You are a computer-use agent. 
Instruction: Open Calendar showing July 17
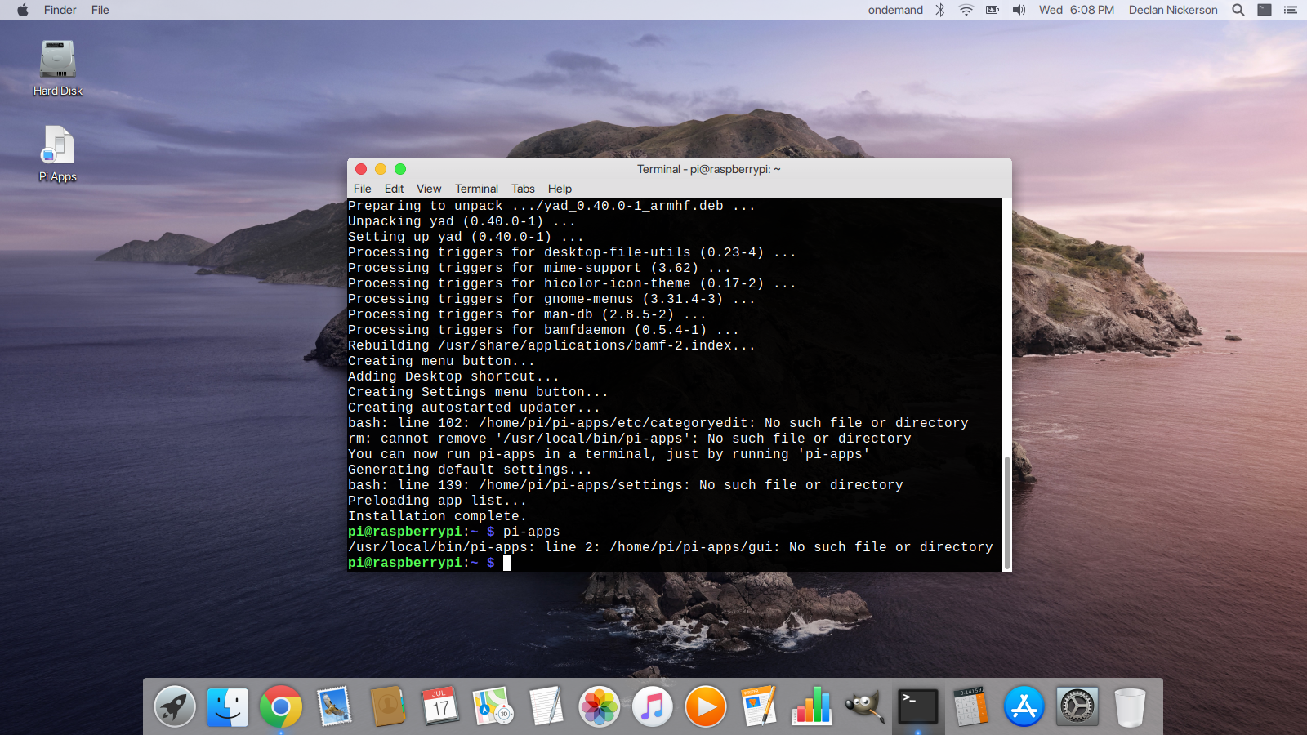pyautogui.click(x=440, y=706)
